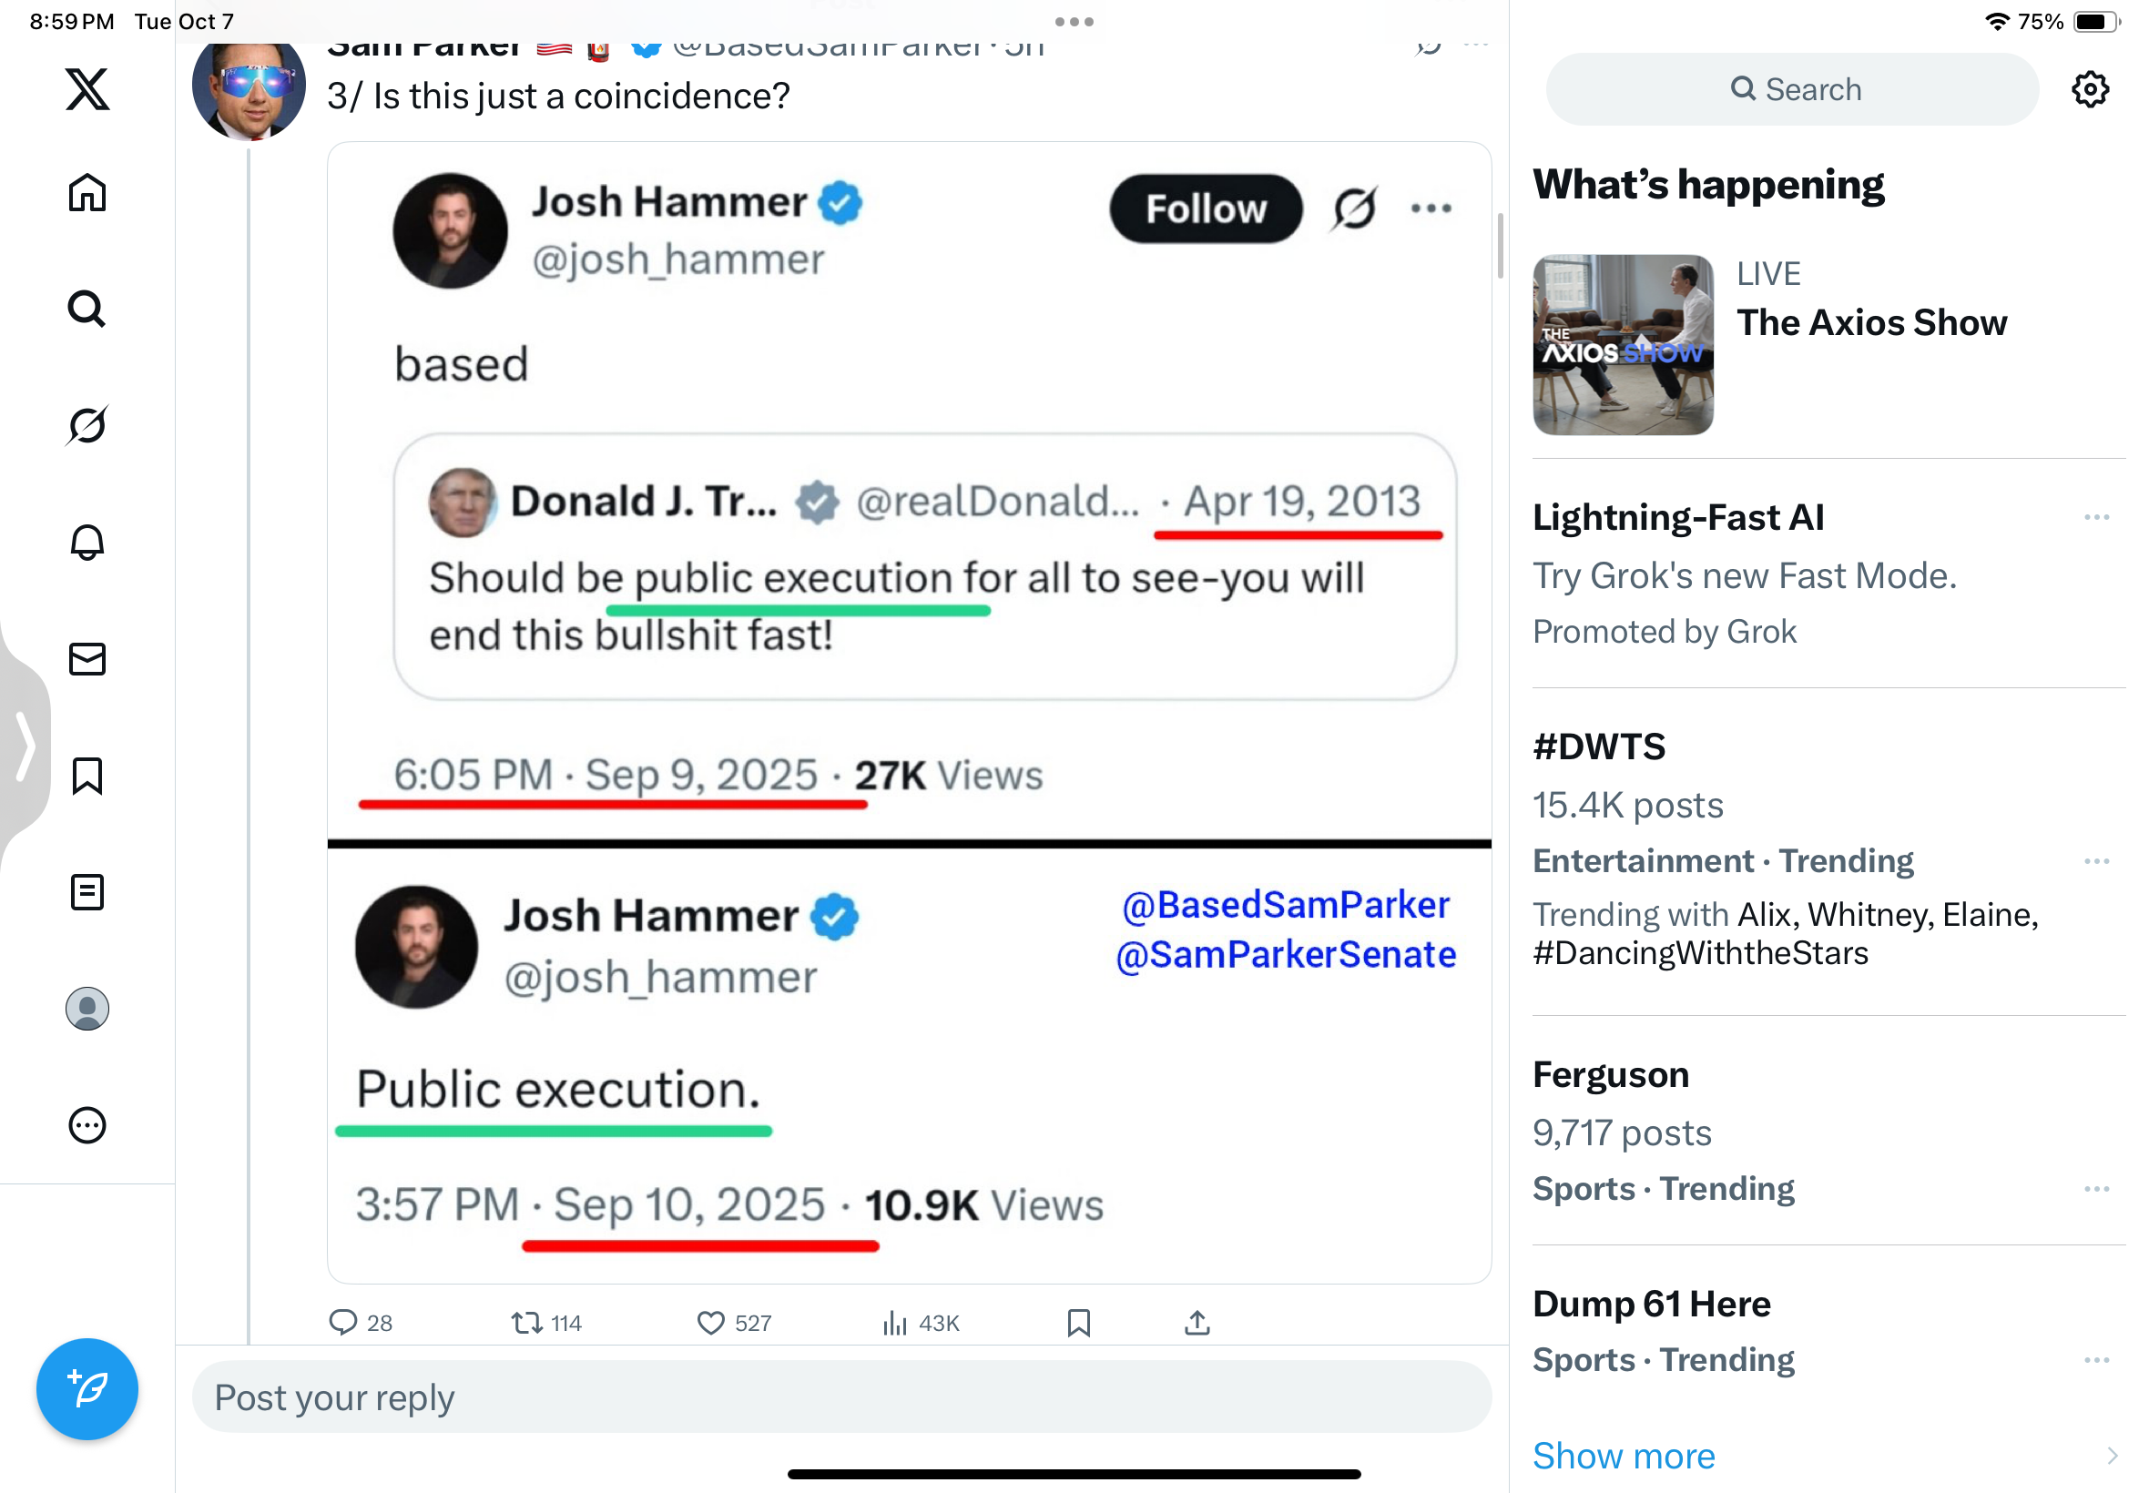2149x1493 pixels.
Task: Open more options for #DWTS trend
Action: (2095, 860)
